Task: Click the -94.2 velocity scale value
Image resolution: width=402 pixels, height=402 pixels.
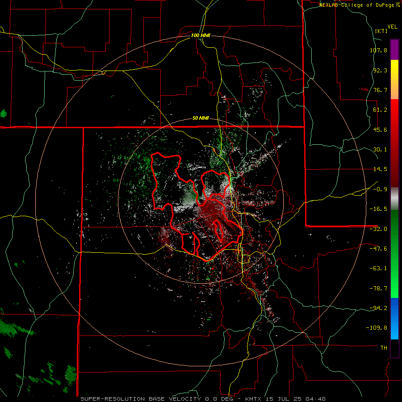Action: [378, 308]
